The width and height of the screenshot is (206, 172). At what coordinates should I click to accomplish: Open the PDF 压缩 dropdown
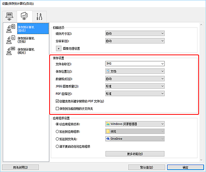(135, 94)
